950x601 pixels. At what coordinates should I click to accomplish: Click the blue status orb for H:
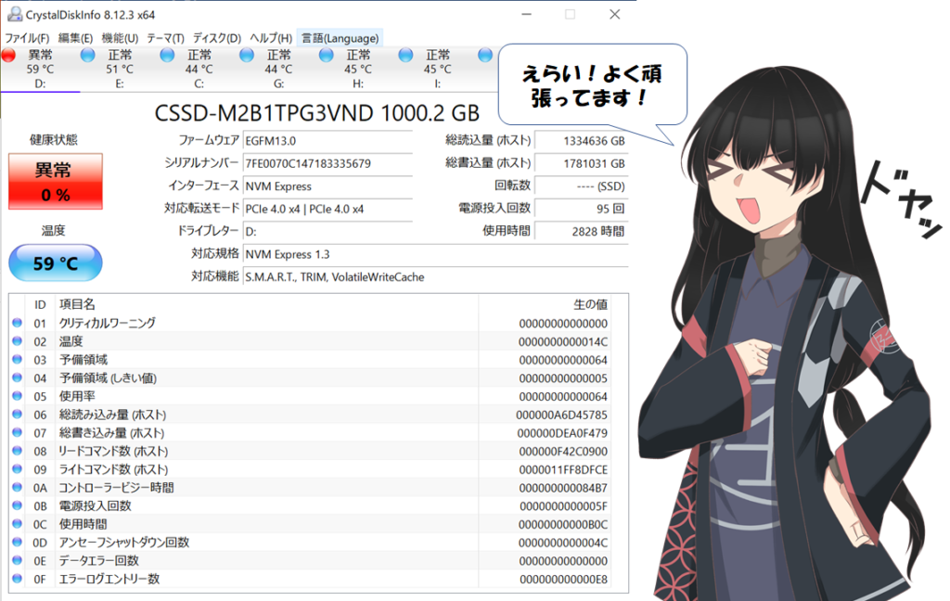tap(326, 55)
